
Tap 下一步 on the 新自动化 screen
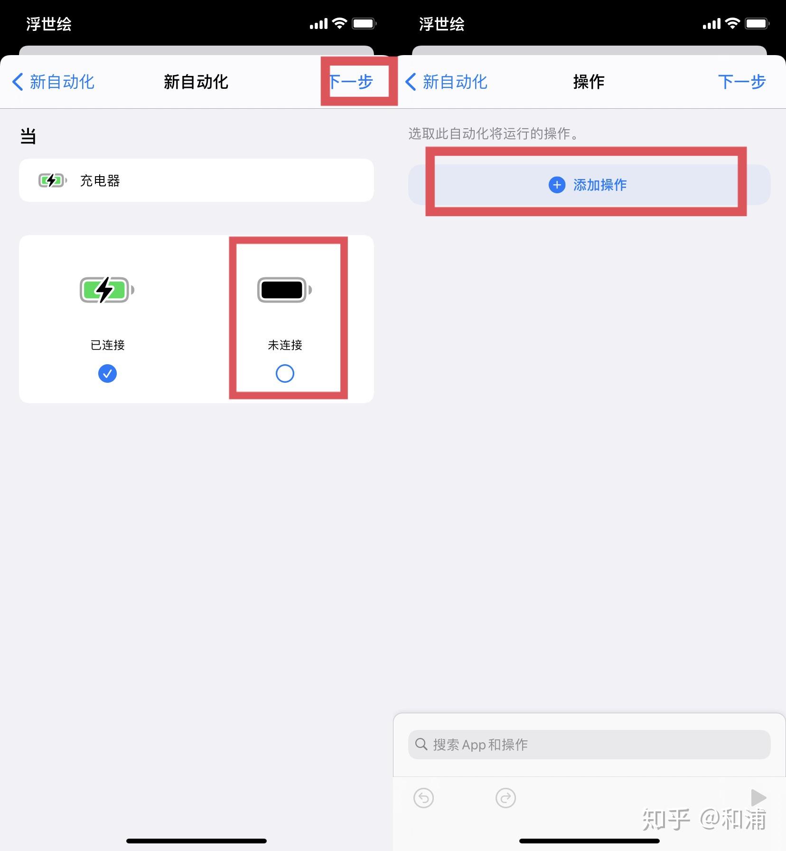click(x=351, y=82)
